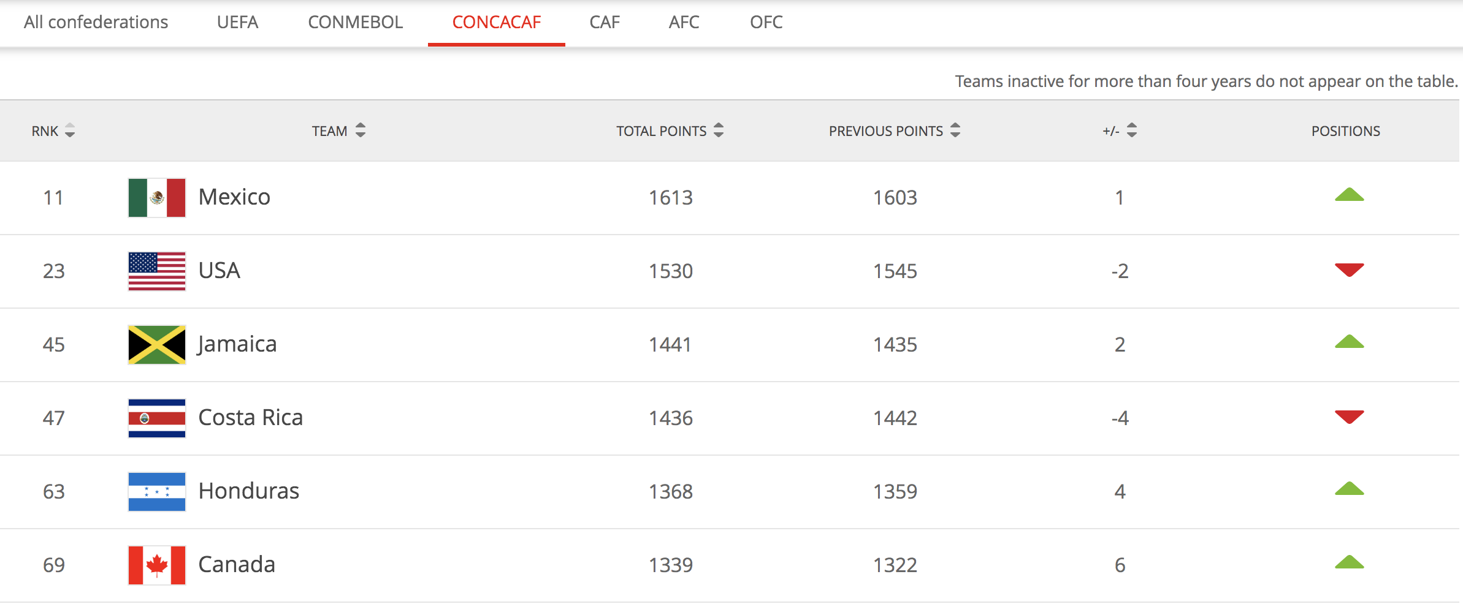Image resolution: width=1463 pixels, height=615 pixels.
Task: Click Mexico's green up arrow indicator
Action: 1349,195
